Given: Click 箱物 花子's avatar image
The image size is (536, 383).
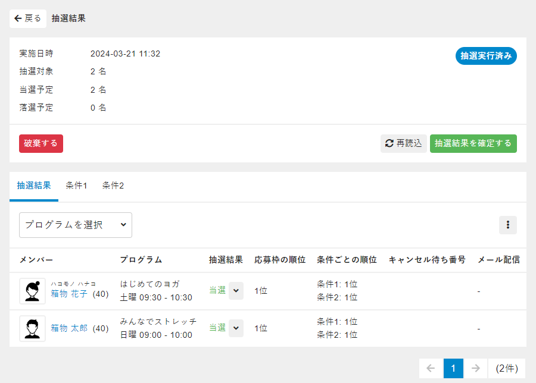Looking at the screenshot, I should pos(32,291).
